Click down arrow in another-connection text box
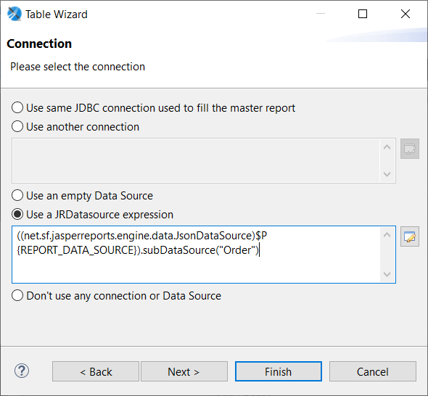Viewport: 428px width, 396px height. click(387, 174)
